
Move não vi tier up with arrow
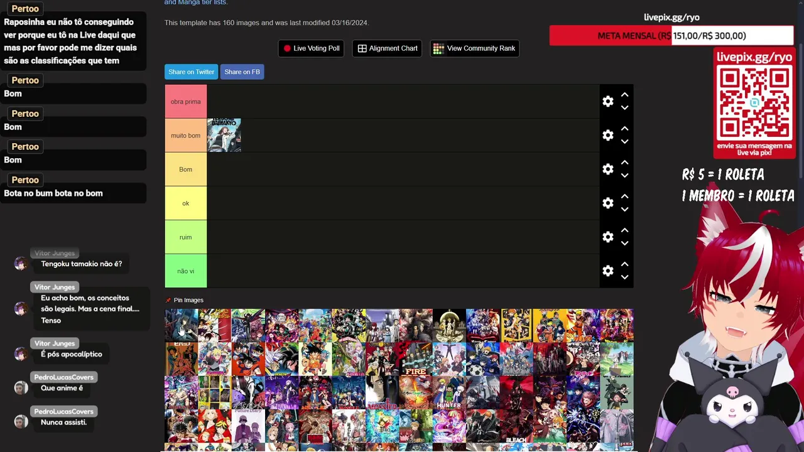[x=624, y=264]
